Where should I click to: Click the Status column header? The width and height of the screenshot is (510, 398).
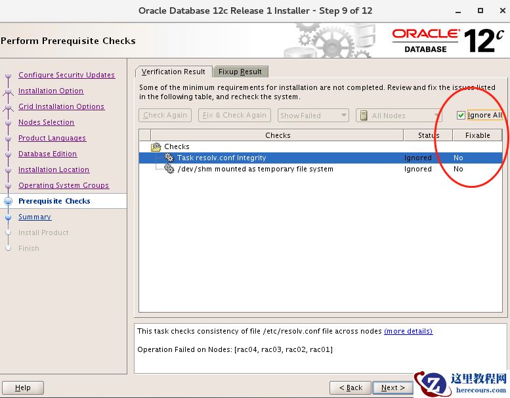point(428,135)
